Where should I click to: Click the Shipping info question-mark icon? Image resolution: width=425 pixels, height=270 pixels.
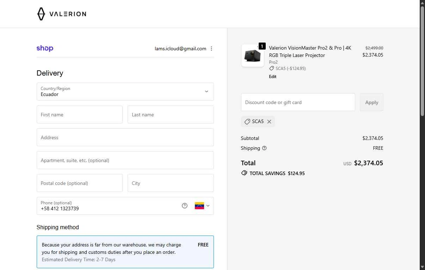264,148
